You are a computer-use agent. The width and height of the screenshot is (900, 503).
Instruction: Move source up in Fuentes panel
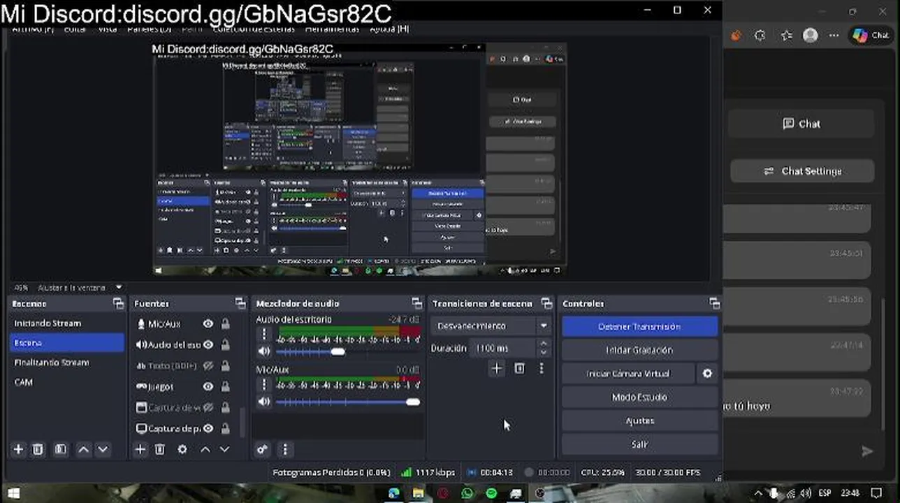point(205,449)
